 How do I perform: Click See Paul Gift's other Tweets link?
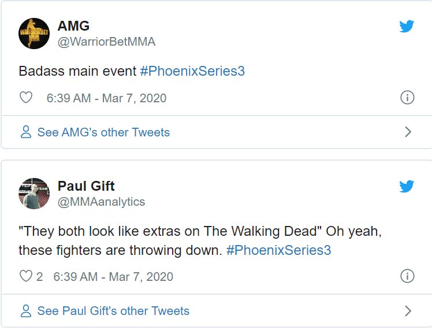[x=113, y=311]
